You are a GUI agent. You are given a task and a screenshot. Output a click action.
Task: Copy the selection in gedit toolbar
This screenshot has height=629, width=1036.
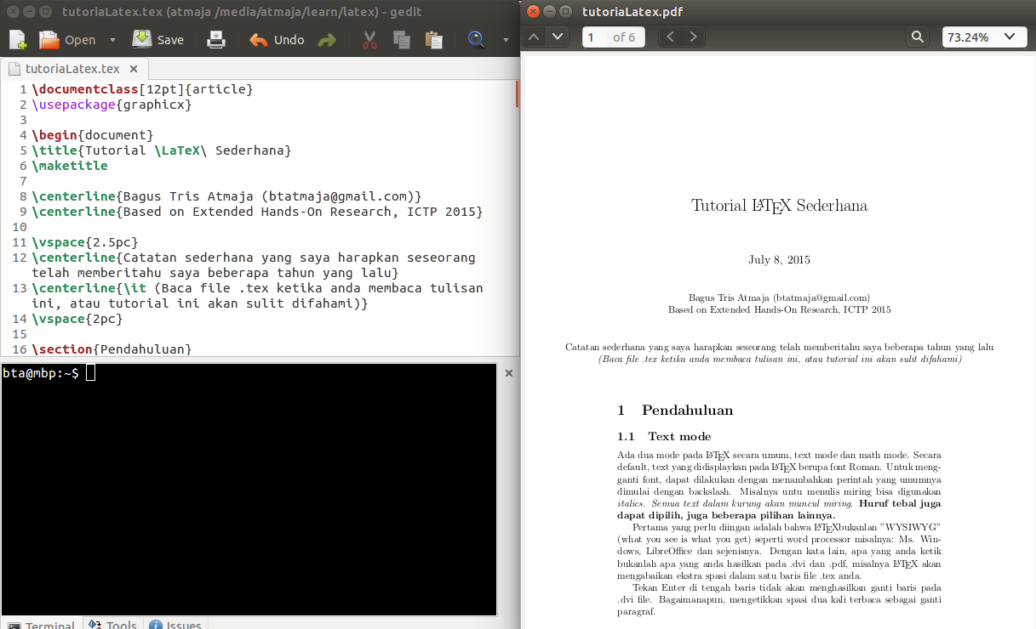[402, 39]
